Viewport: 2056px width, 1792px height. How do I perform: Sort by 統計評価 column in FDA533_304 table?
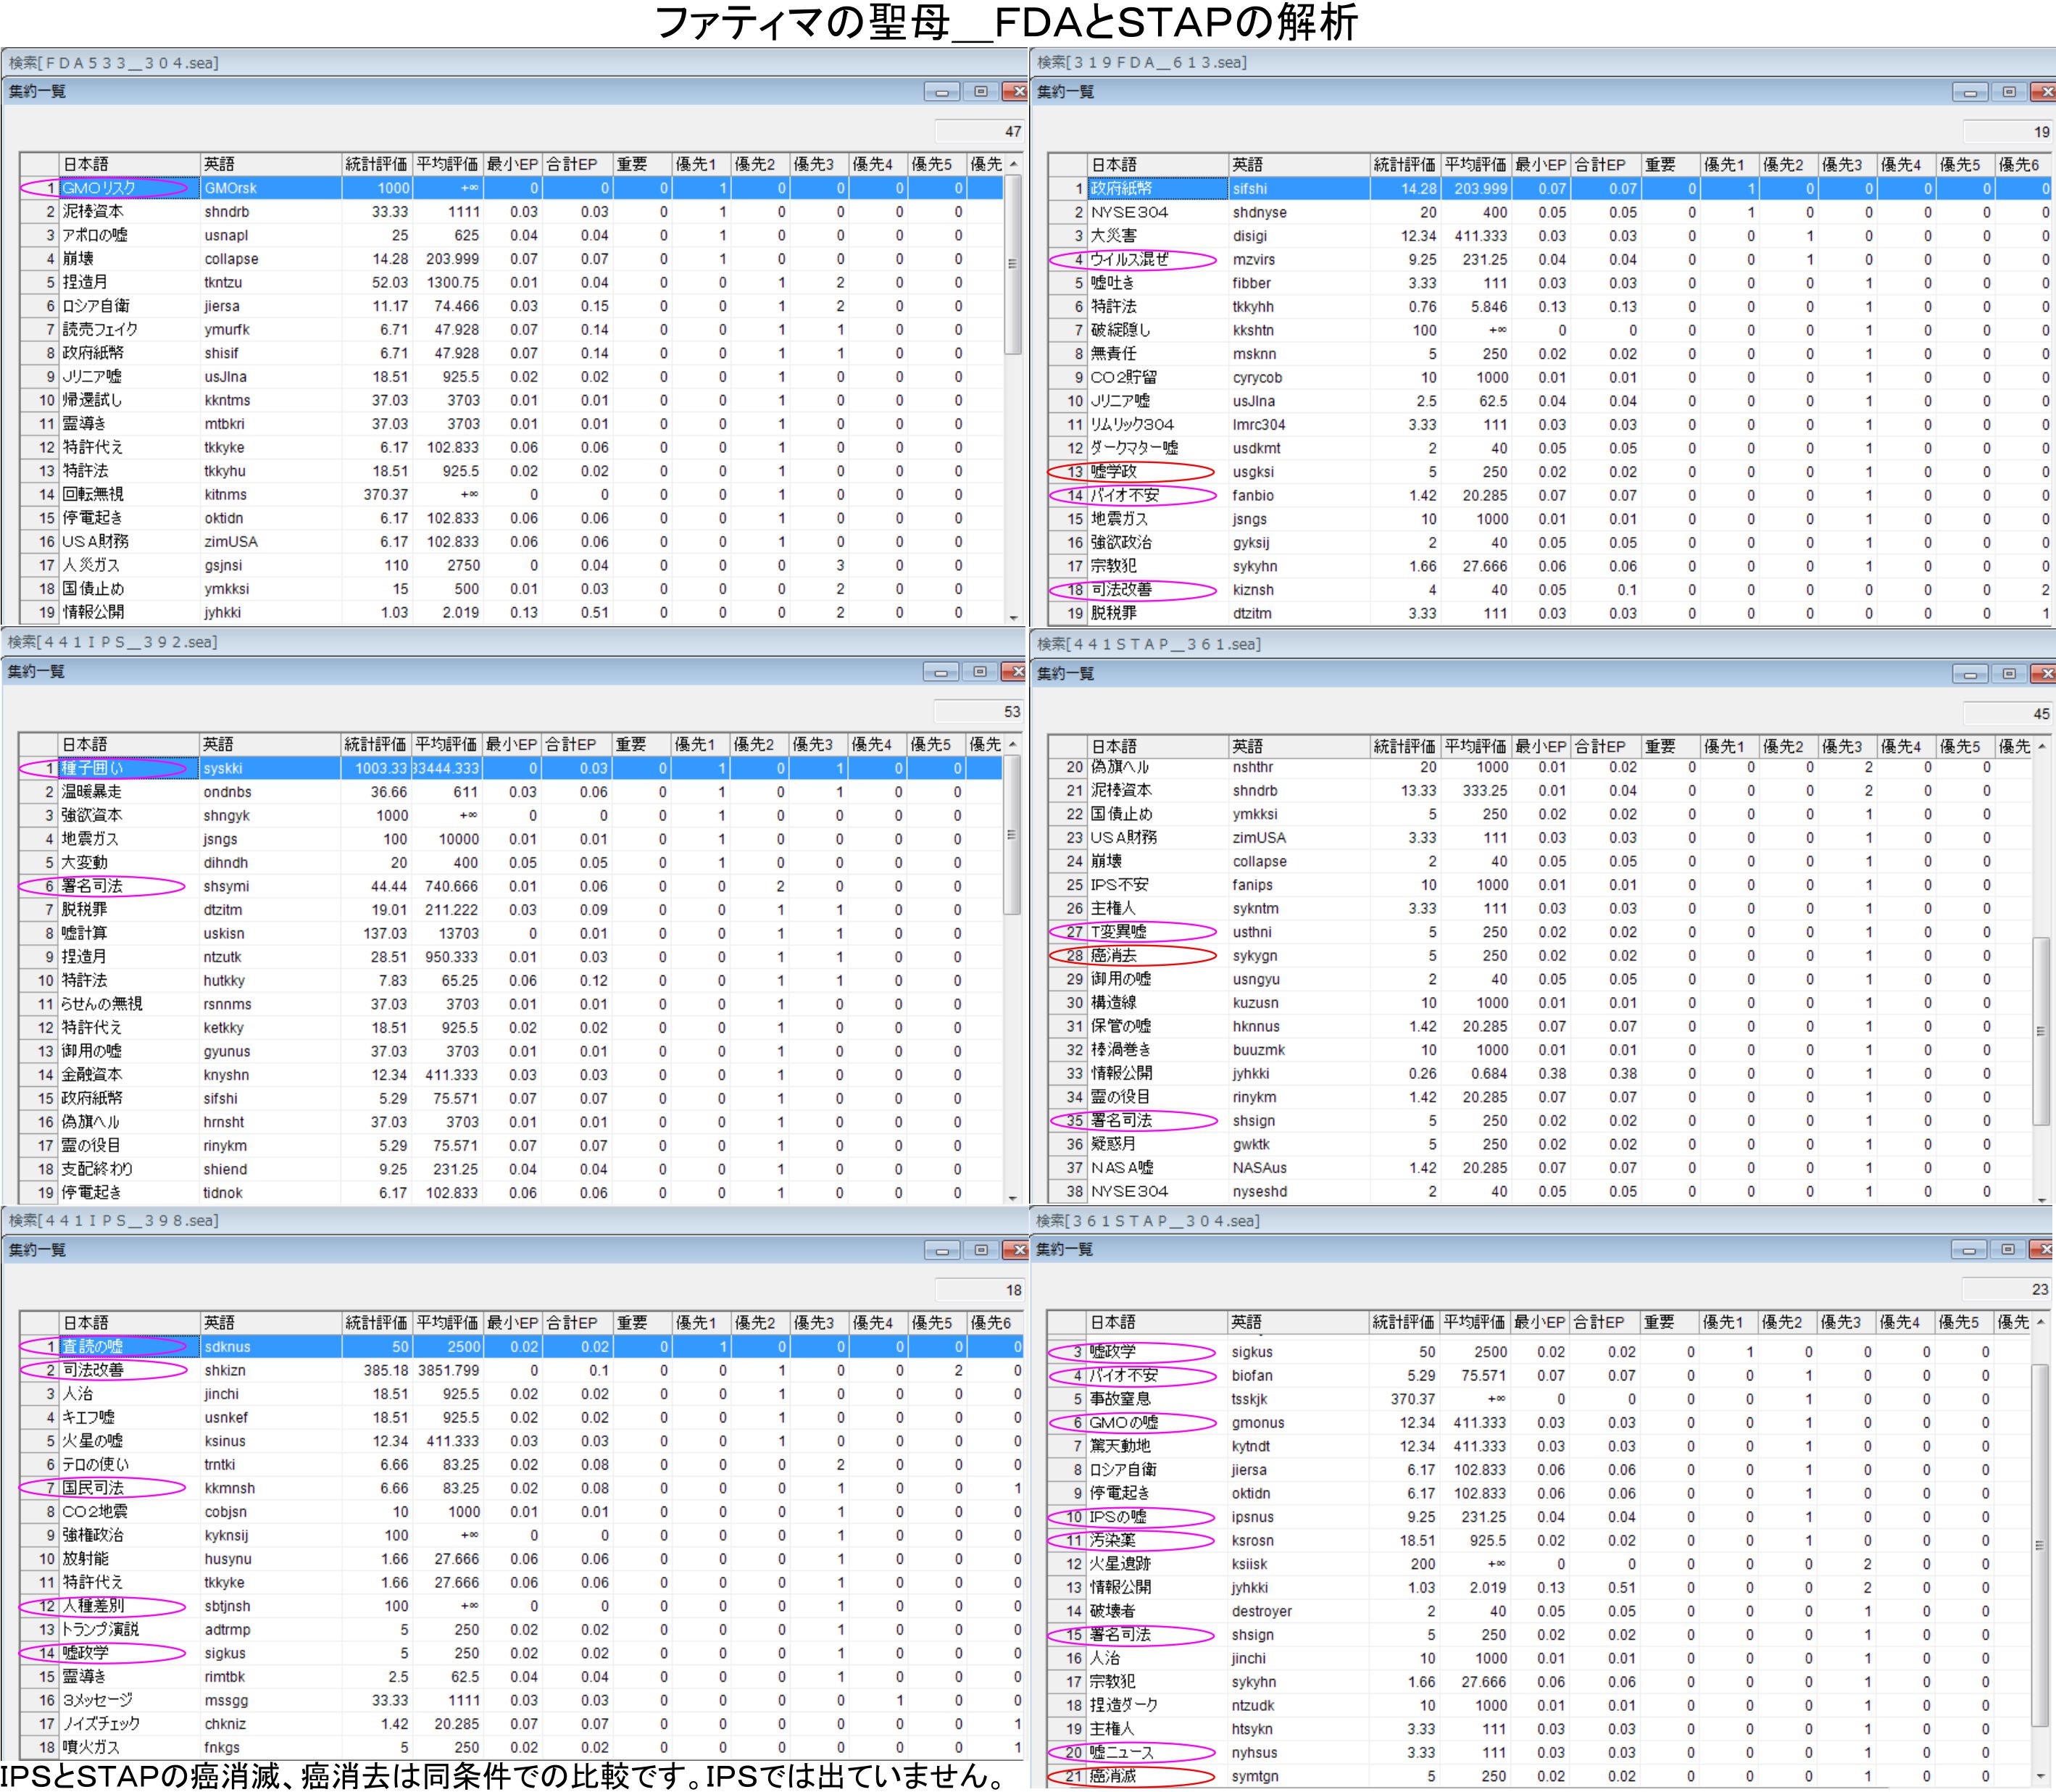(376, 164)
